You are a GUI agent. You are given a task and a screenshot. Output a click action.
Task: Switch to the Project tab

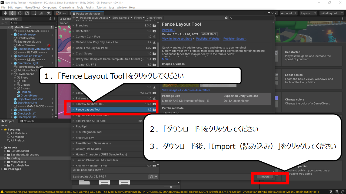[x=8, y=121]
